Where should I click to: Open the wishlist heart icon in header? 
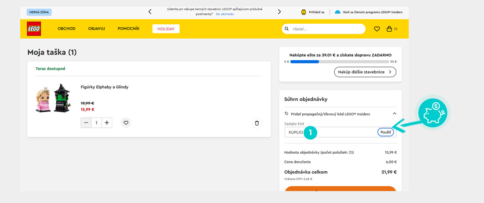[x=377, y=29]
